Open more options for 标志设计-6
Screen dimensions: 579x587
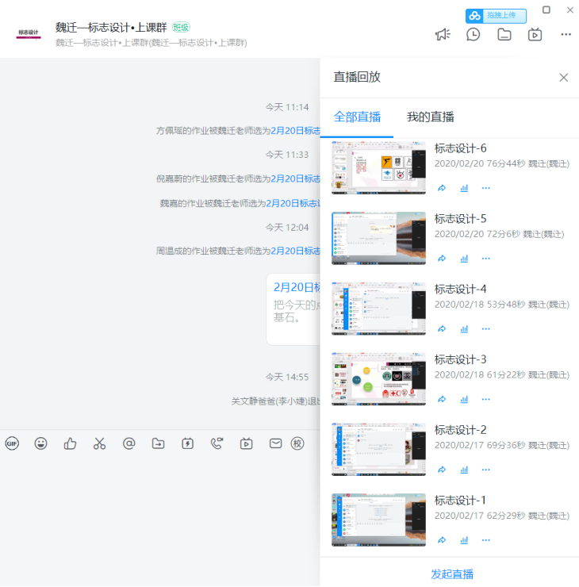tap(486, 188)
